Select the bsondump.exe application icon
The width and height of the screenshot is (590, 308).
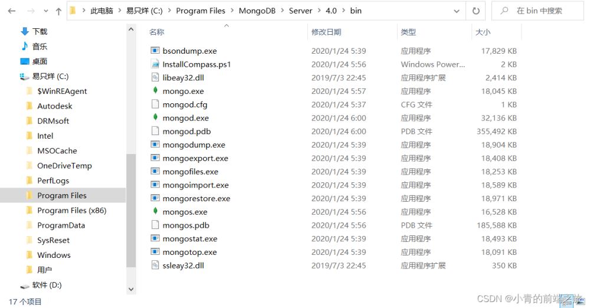tap(155, 51)
